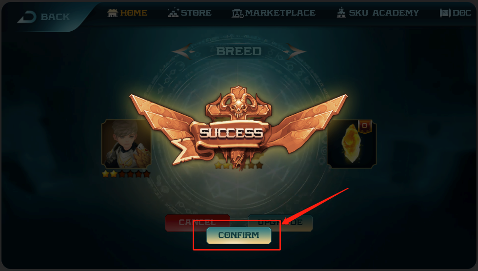Open the STORE menu item

(196, 13)
